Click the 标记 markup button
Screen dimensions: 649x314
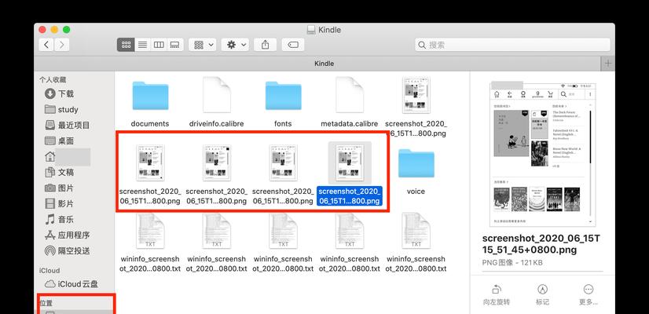542,295
